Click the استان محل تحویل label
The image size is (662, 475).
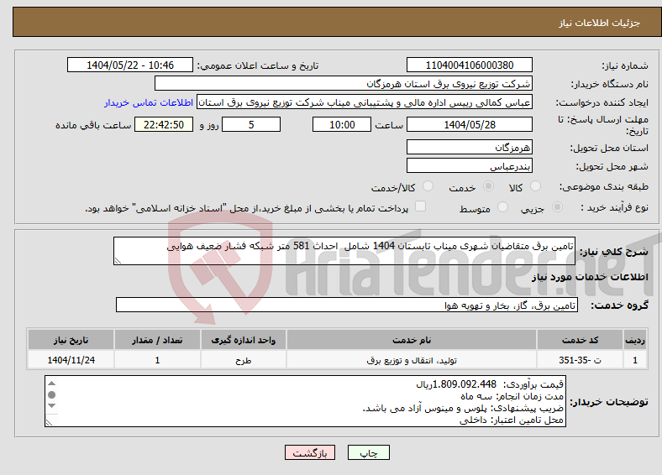(609, 148)
